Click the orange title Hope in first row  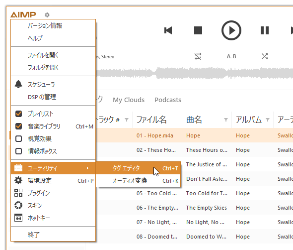[193, 135]
